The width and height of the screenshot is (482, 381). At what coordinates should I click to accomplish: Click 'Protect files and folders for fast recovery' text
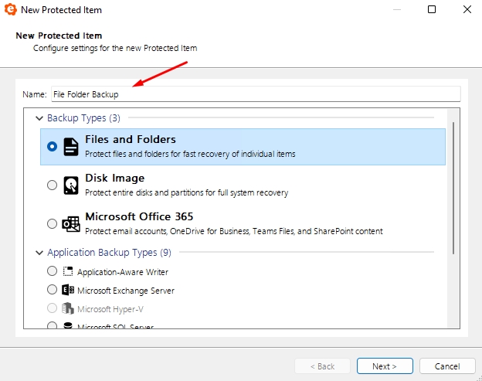tap(190, 154)
